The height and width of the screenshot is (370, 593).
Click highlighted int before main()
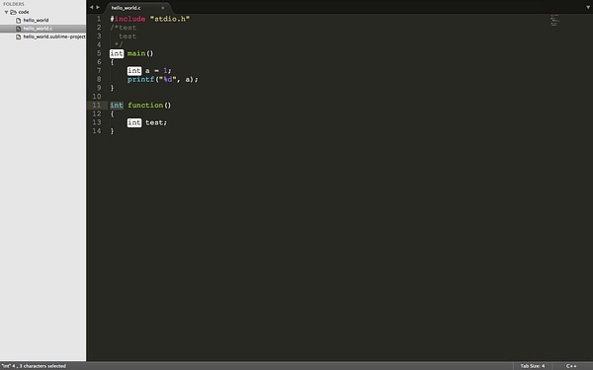(117, 53)
